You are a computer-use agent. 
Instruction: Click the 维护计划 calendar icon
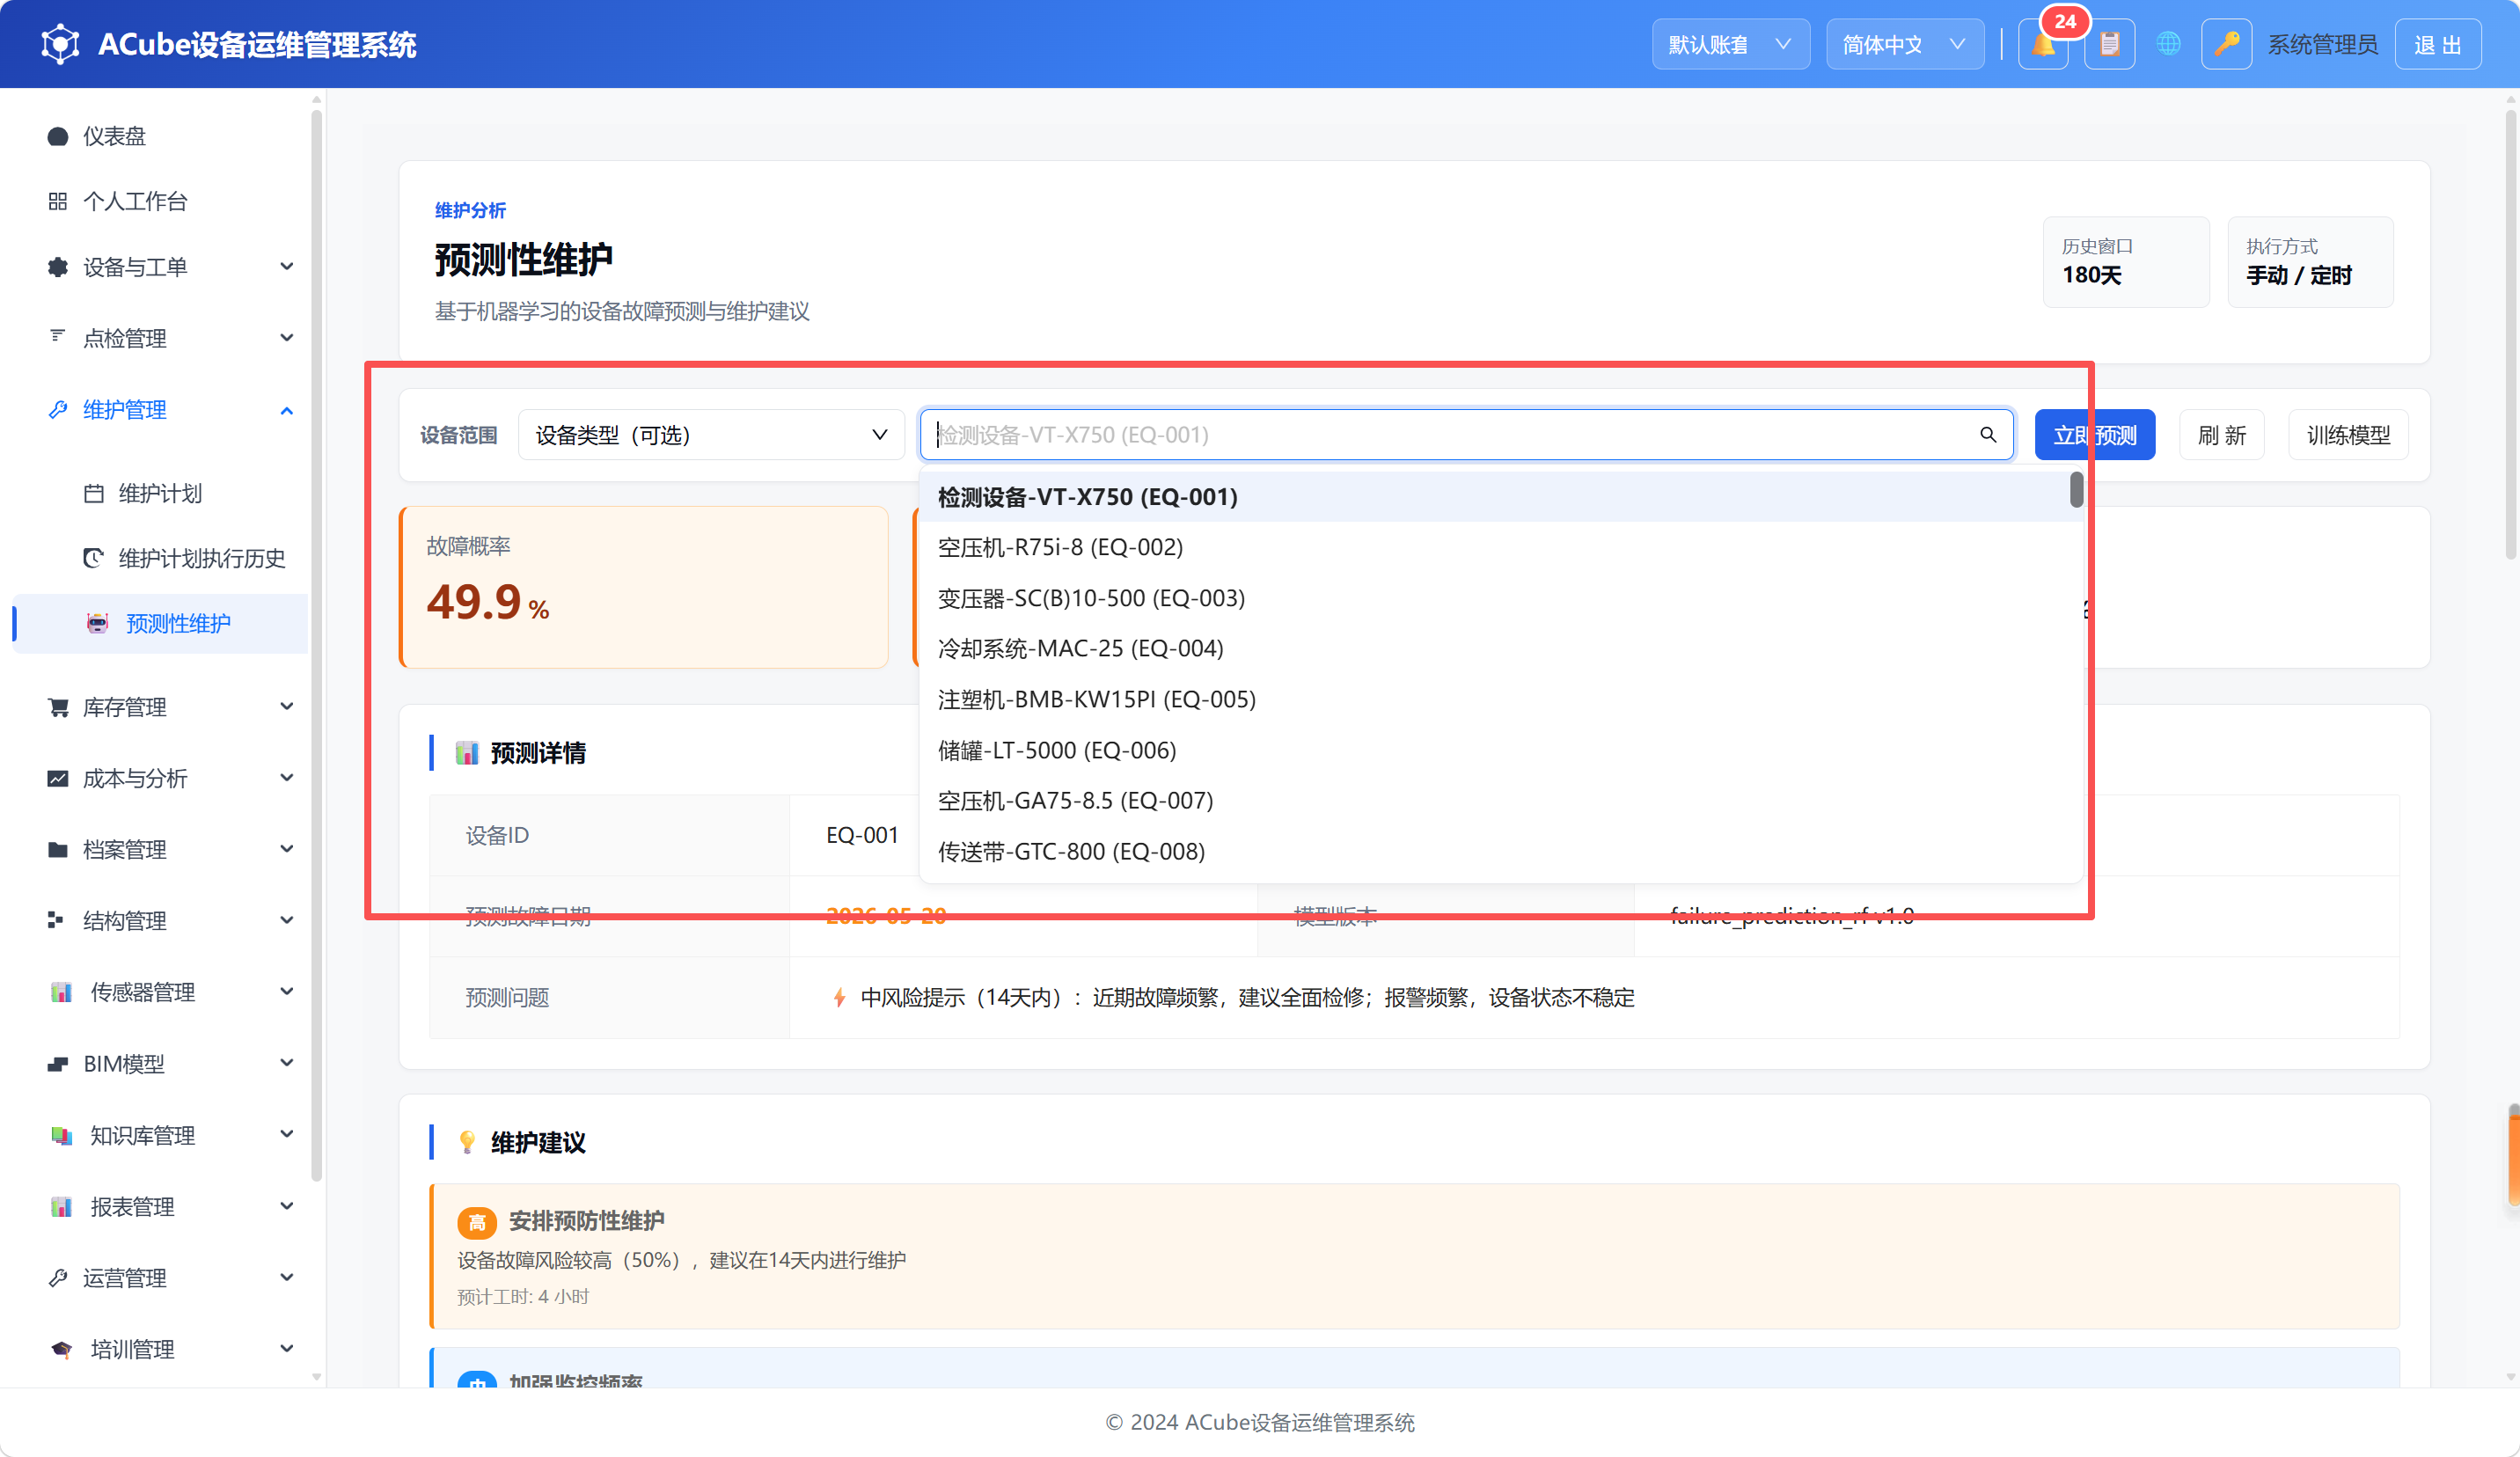tap(94, 493)
